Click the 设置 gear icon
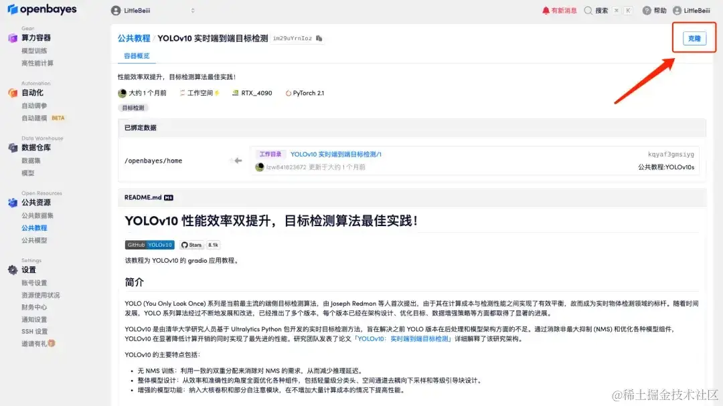Image resolution: width=723 pixels, height=406 pixels. [x=13, y=270]
